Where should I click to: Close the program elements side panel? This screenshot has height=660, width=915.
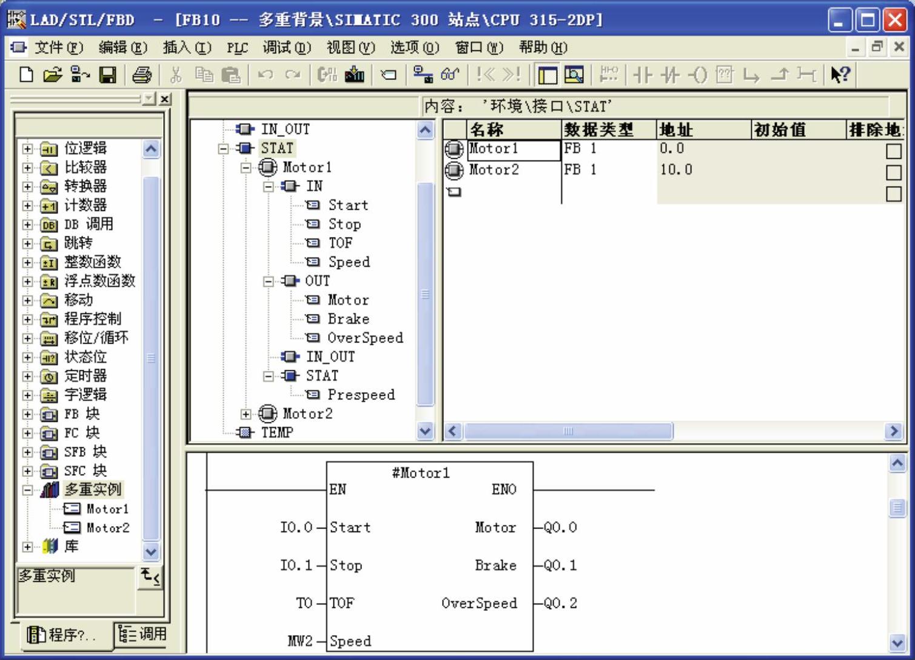tap(164, 99)
